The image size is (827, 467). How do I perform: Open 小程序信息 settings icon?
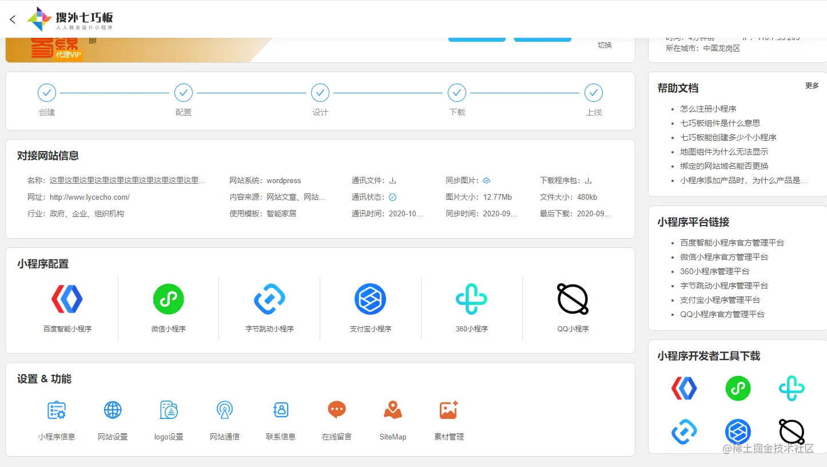click(57, 410)
